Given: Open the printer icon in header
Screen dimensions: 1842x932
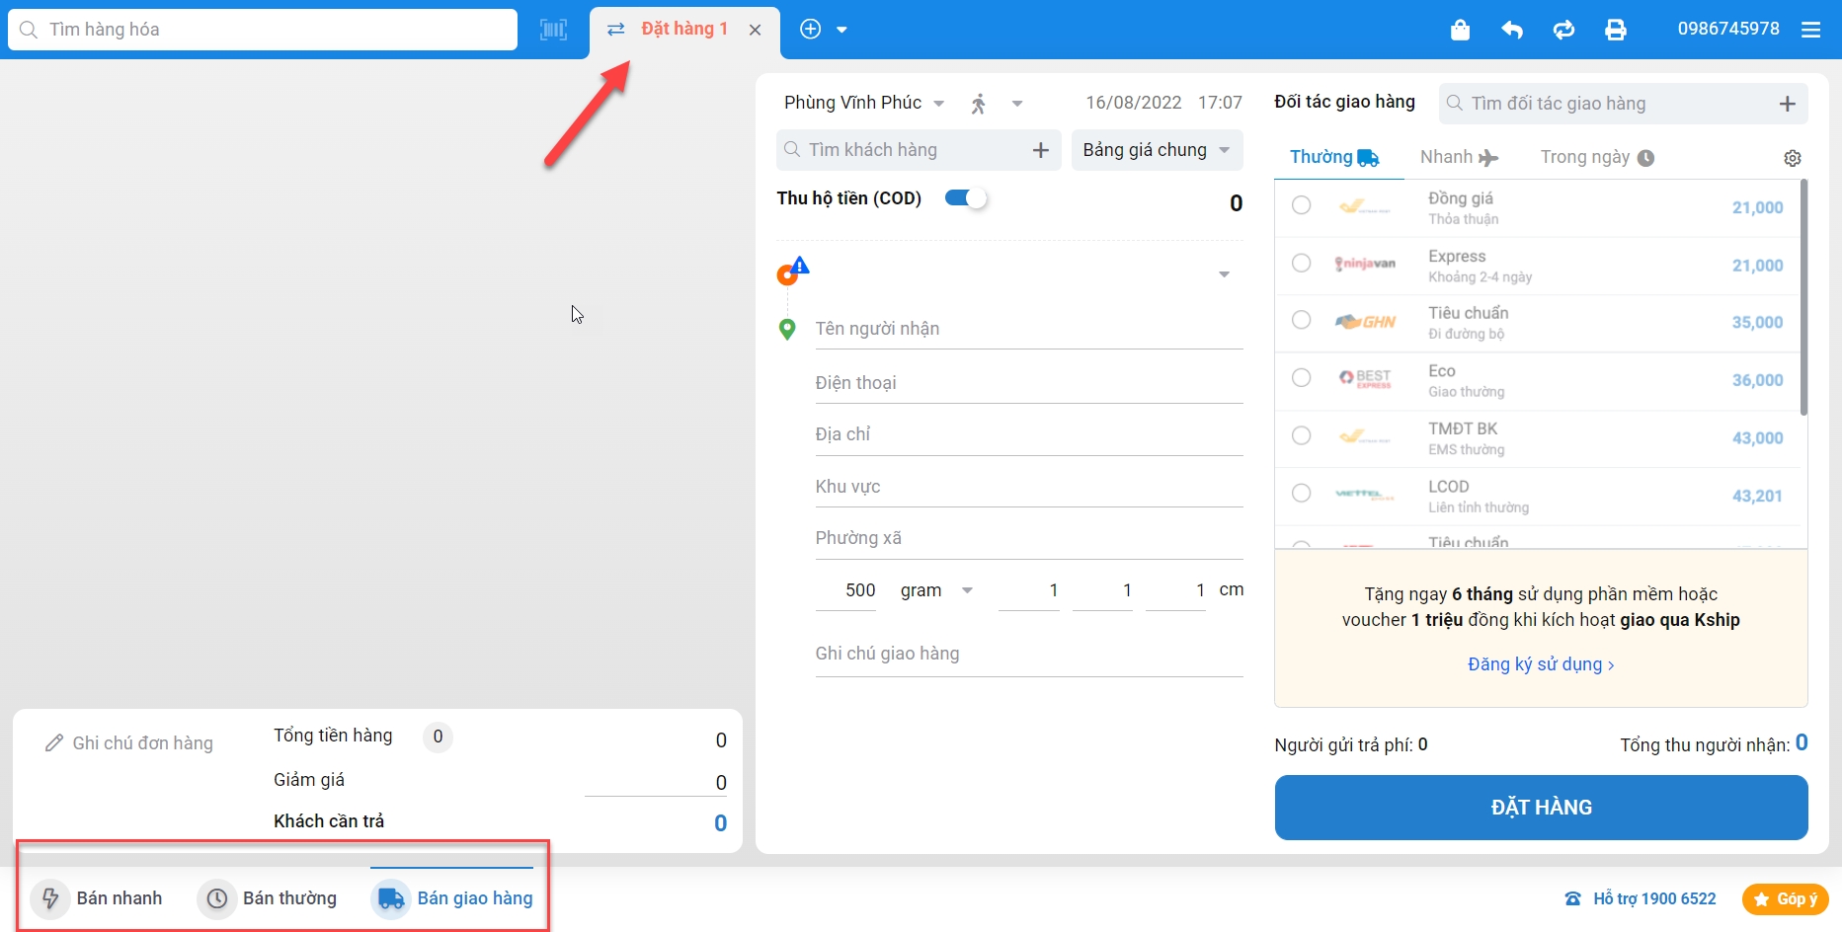Looking at the screenshot, I should pyautogui.click(x=1616, y=30).
